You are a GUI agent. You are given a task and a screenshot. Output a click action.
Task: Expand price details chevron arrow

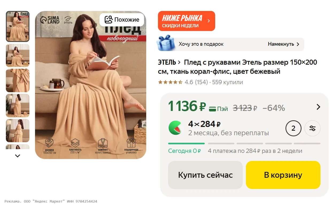[x=318, y=107]
